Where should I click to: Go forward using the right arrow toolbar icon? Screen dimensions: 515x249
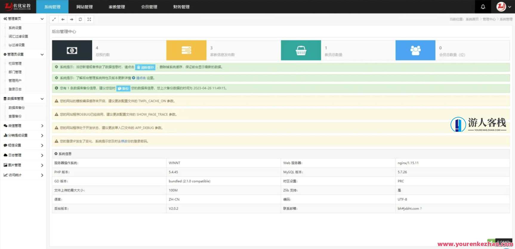pyautogui.click(x=72, y=19)
